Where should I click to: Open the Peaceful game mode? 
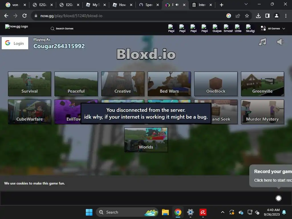[x=76, y=84]
